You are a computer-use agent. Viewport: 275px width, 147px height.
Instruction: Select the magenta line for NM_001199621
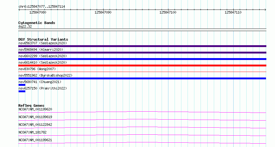(x=142, y=143)
